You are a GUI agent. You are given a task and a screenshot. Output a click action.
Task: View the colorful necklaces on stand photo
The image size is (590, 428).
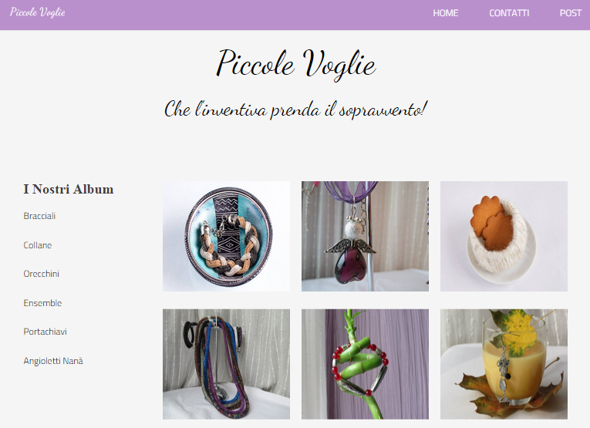226,364
